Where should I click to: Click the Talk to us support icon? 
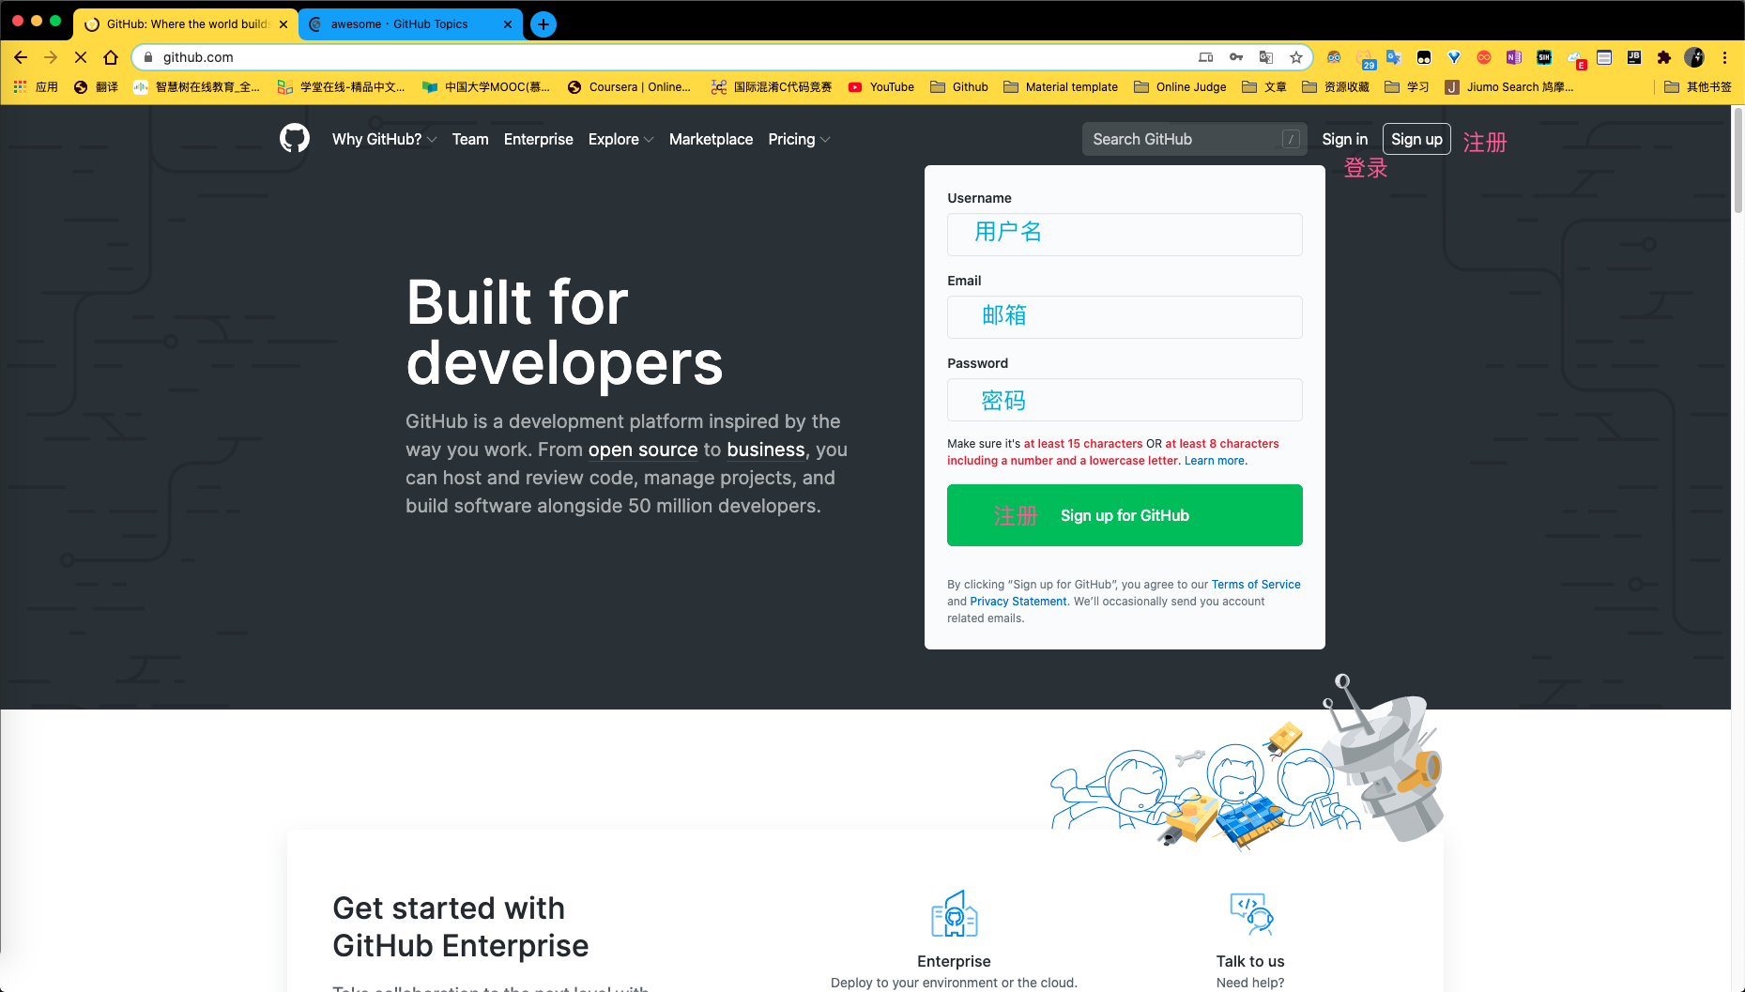point(1250,914)
